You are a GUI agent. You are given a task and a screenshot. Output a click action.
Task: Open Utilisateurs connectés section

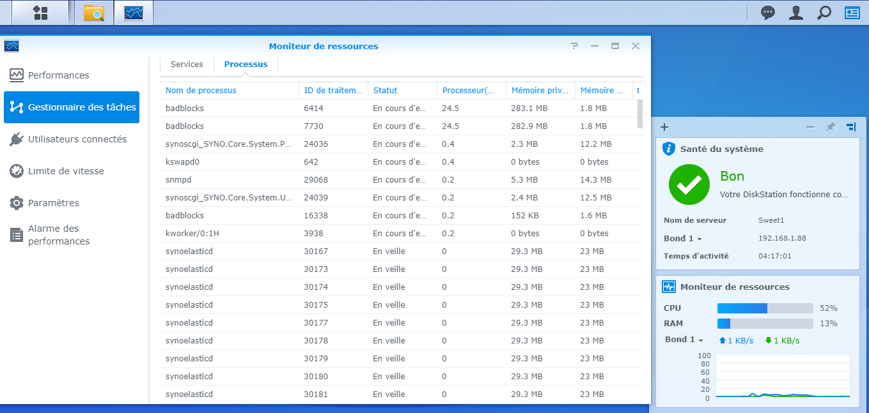click(x=77, y=139)
